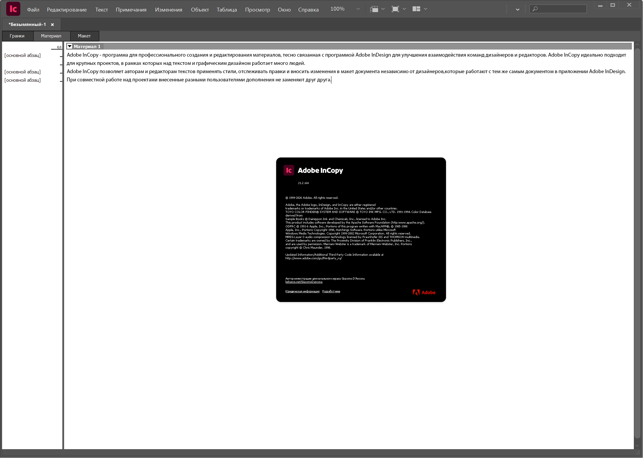This screenshot has width=643, height=458.
Task: Close the Безымянный-1 document tab
Action: [x=52, y=25]
